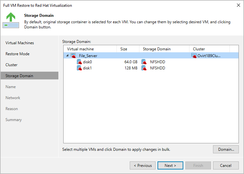This screenshot has height=174, width=244.
Task: Click the disk0 disk icon
Action: click(x=79, y=62)
